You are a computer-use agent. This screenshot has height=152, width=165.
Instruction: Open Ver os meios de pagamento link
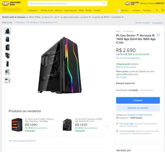pyautogui.click(x=128, y=58)
